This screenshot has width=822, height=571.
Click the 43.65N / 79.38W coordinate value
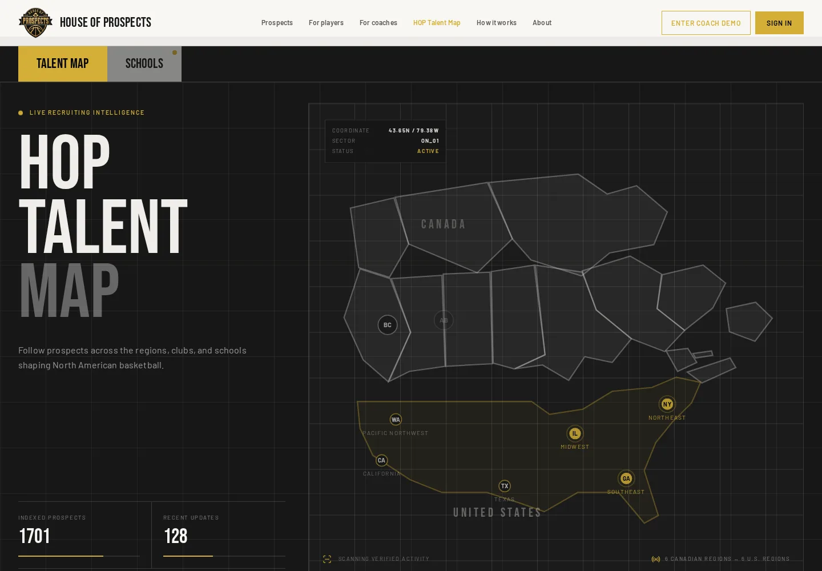pos(414,131)
